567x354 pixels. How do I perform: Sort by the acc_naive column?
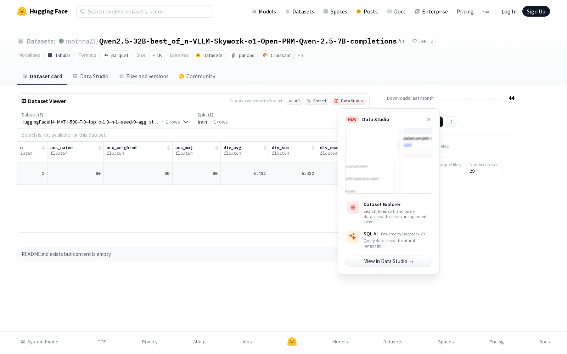[x=100, y=148]
